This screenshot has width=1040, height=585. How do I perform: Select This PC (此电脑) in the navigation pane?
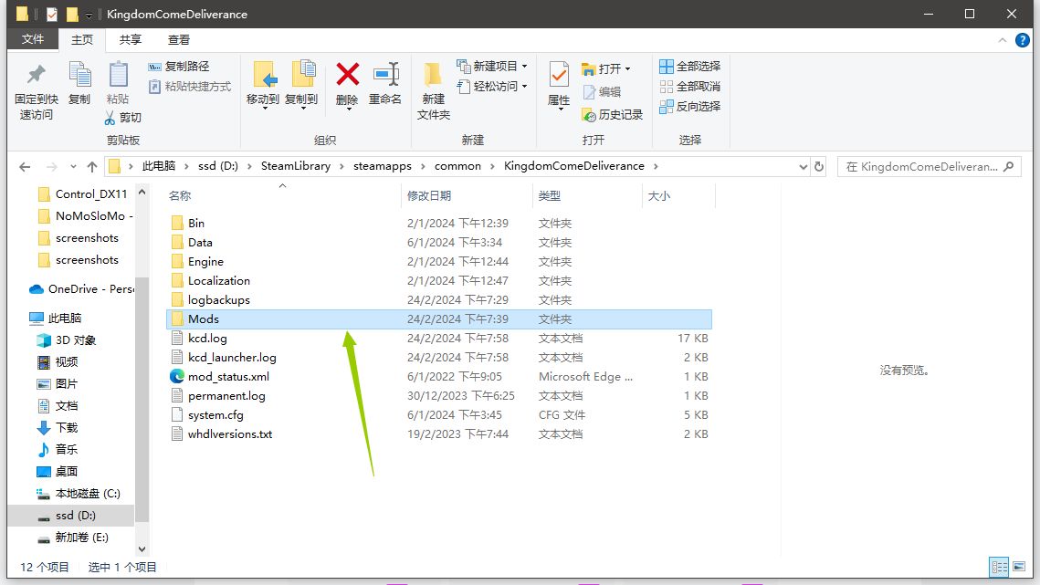(x=56, y=319)
